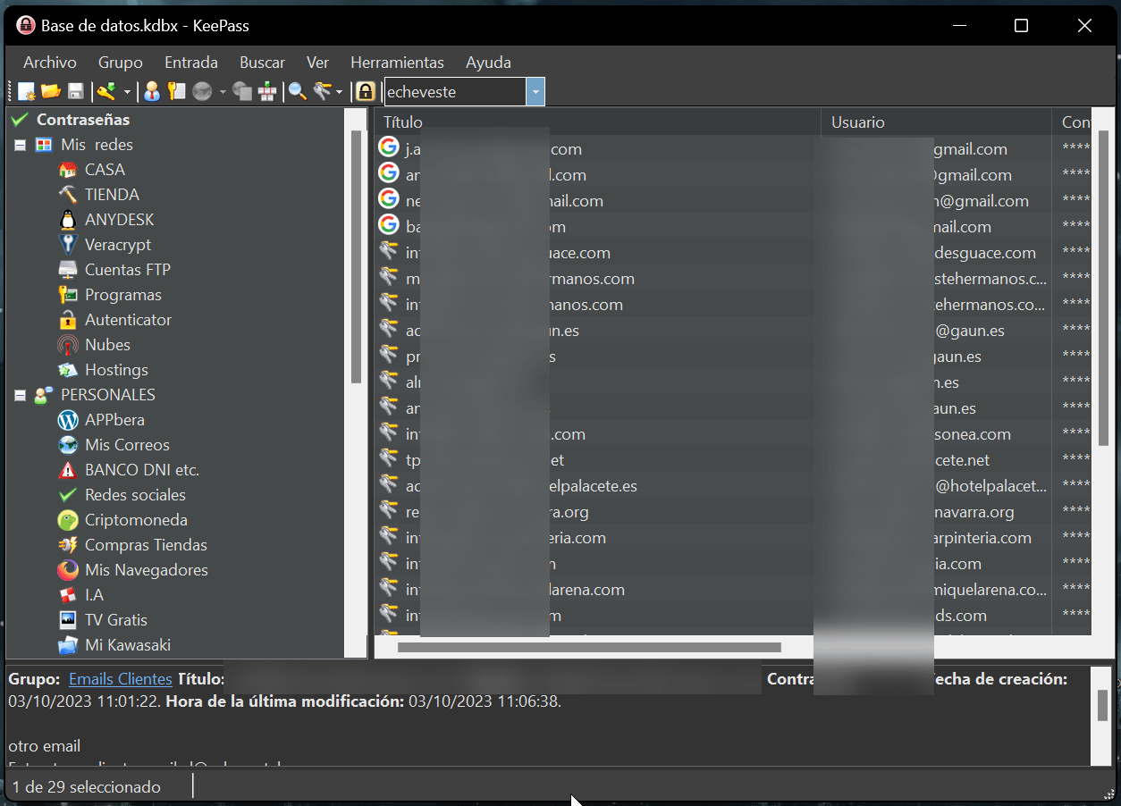
Task: Click the WordPress icon beside APPbera
Action: click(x=67, y=420)
